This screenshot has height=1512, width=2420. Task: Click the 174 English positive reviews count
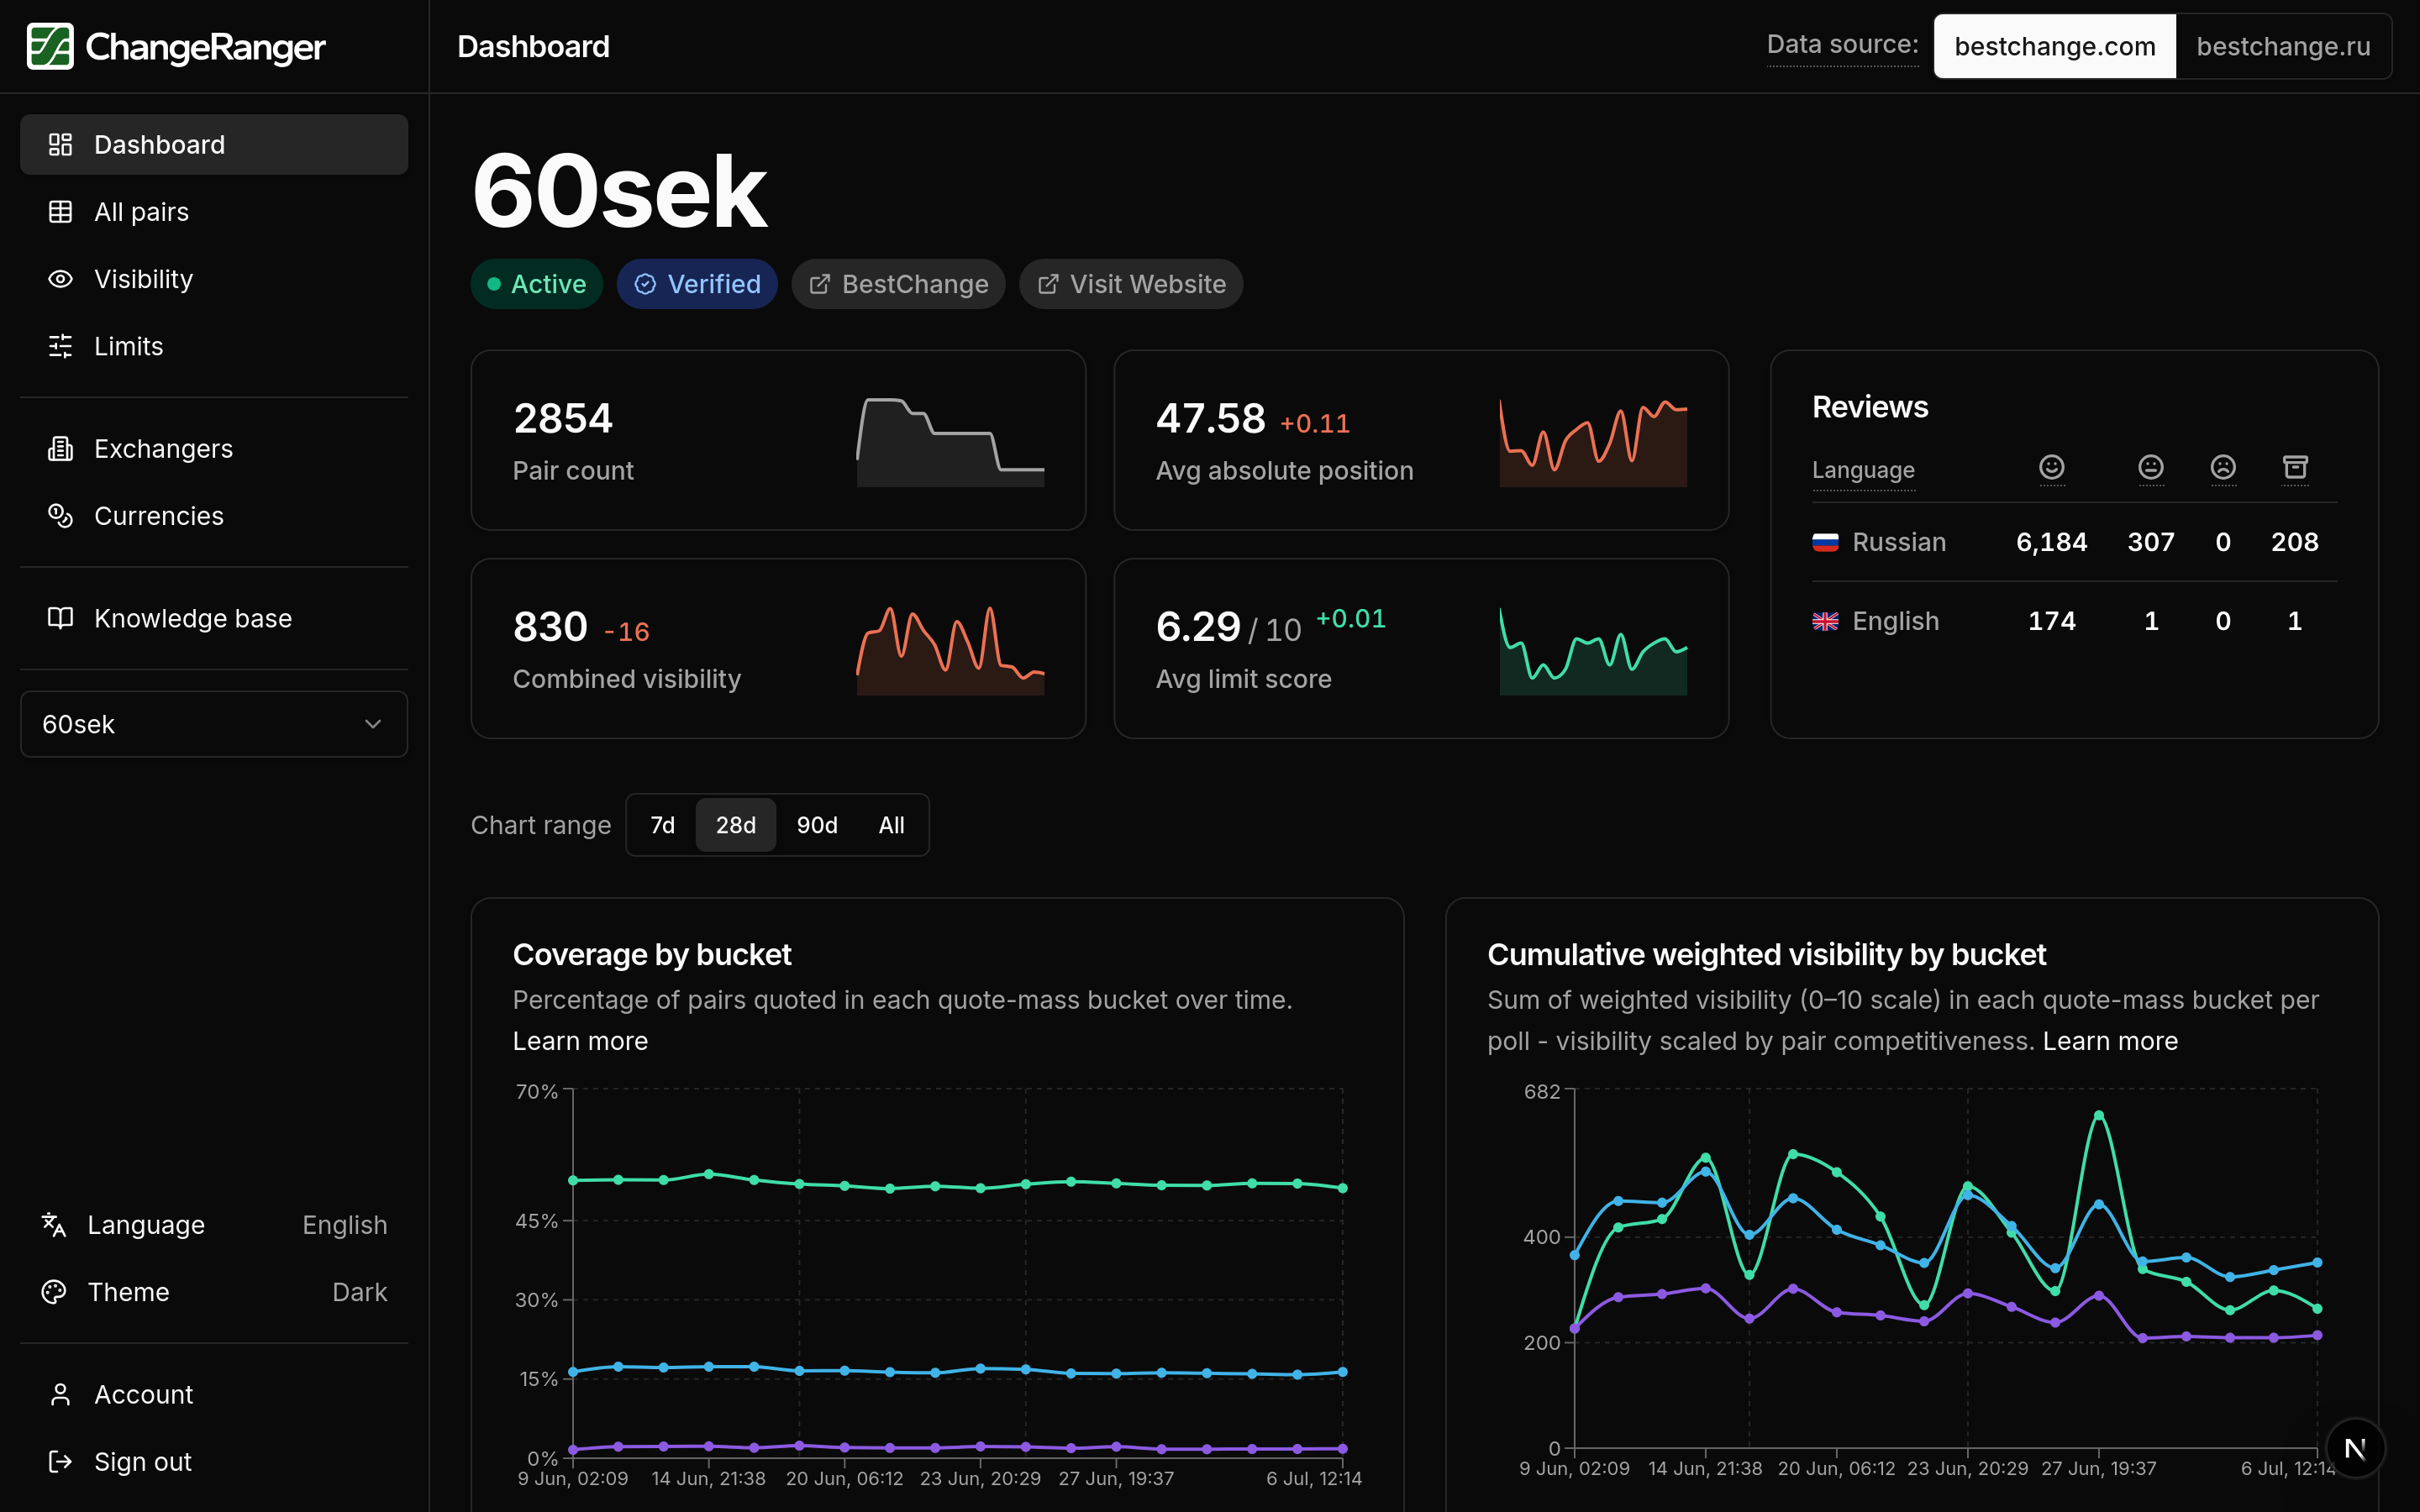pos(2051,621)
